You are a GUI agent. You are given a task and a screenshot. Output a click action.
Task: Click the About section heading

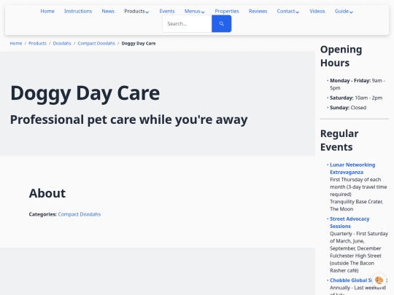47,193
